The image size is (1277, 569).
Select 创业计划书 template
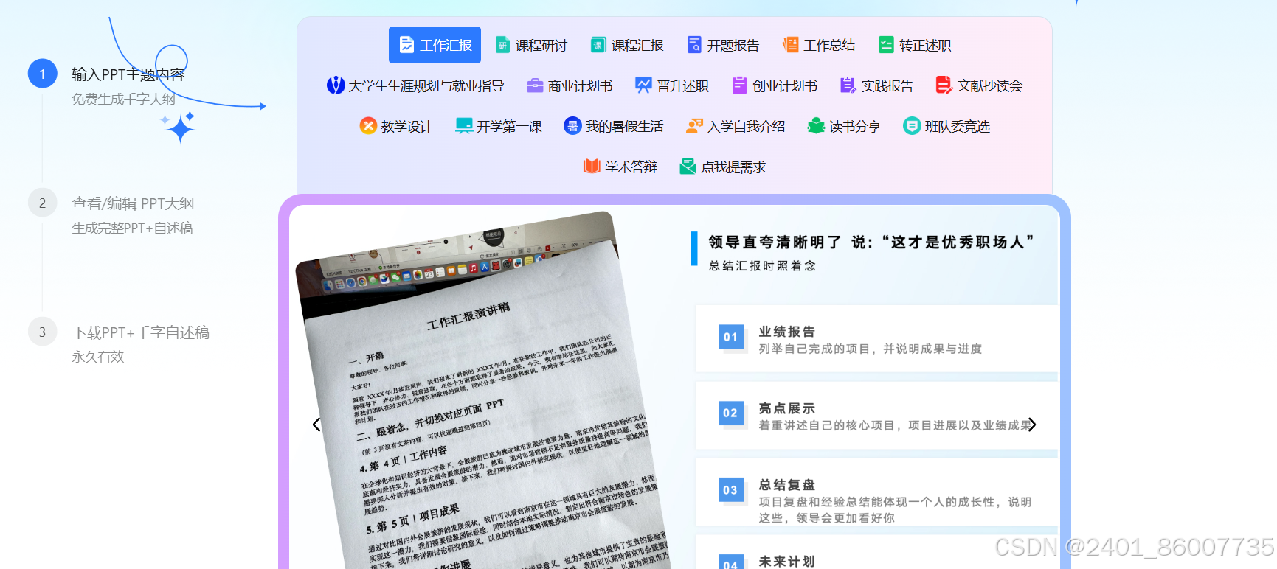775,85
